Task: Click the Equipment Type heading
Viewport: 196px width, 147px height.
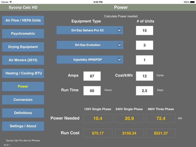Action: click(86, 21)
